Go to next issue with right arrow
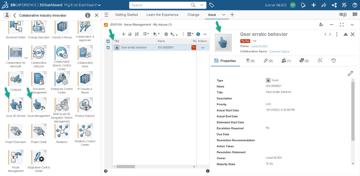The width and height of the screenshot is (360, 176). click(x=330, y=34)
